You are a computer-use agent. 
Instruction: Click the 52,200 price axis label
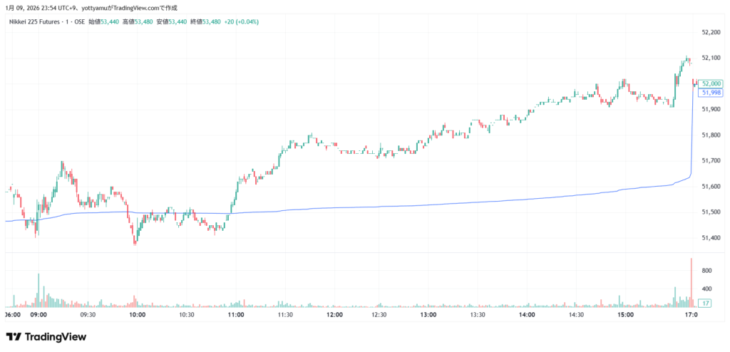point(709,32)
